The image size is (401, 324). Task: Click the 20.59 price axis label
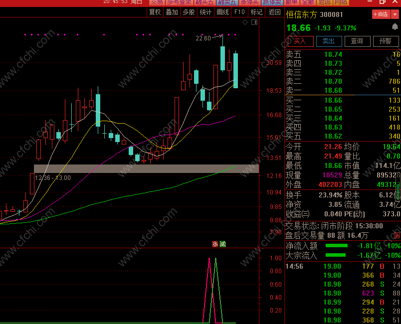(x=274, y=63)
